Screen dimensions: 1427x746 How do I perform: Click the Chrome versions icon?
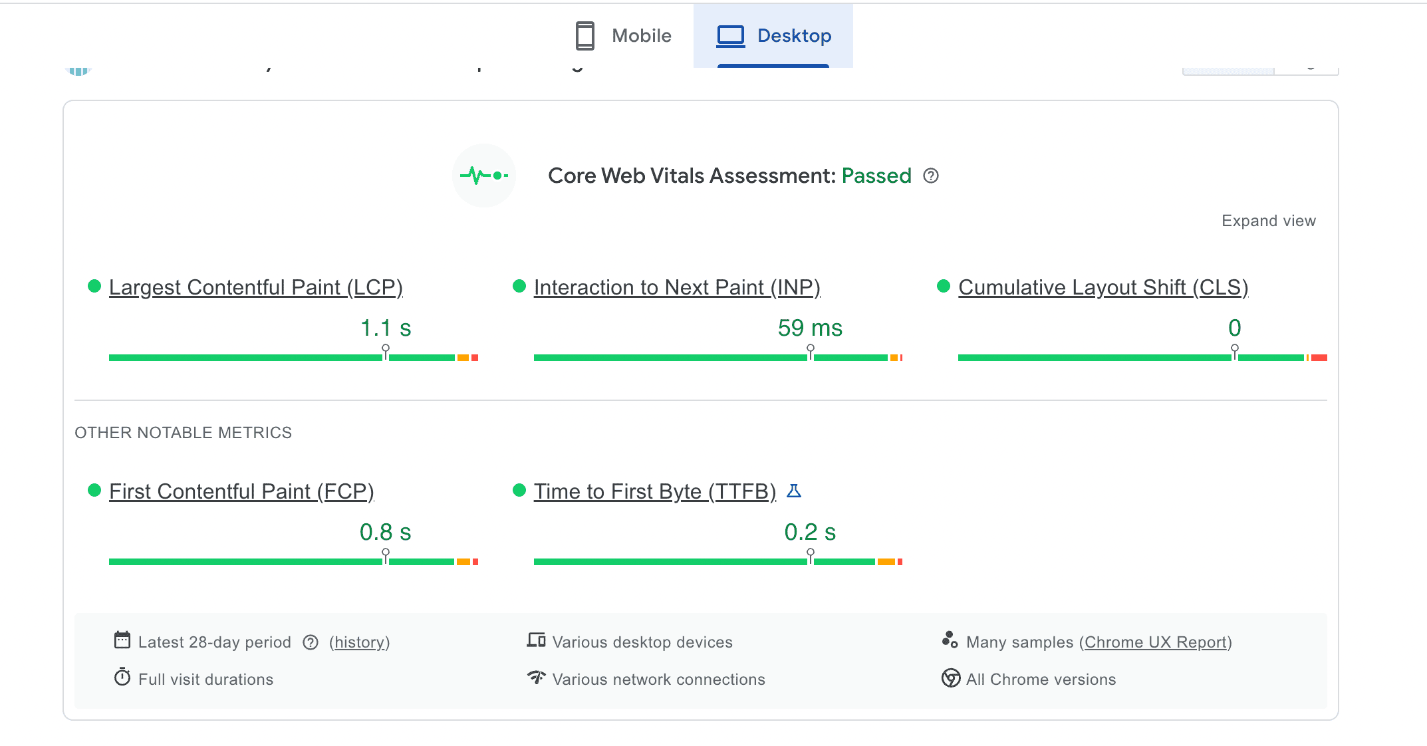click(951, 678)
